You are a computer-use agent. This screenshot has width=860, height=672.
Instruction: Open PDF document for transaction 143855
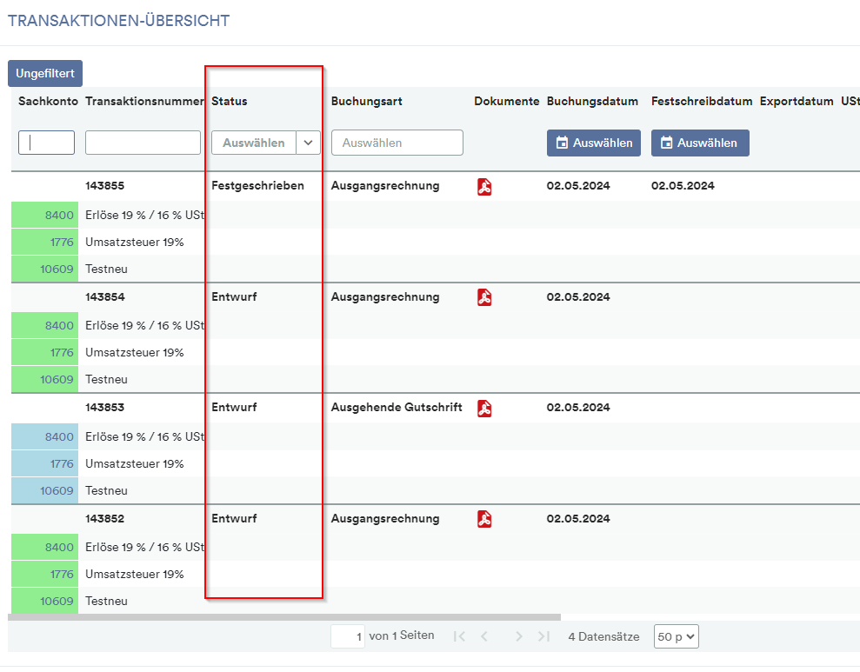pos(484,187)
